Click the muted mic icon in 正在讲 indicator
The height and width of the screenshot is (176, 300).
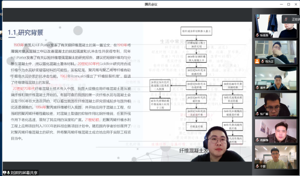pos(286,19)
